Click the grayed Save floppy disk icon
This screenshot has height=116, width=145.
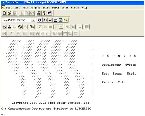pos(15,13)
